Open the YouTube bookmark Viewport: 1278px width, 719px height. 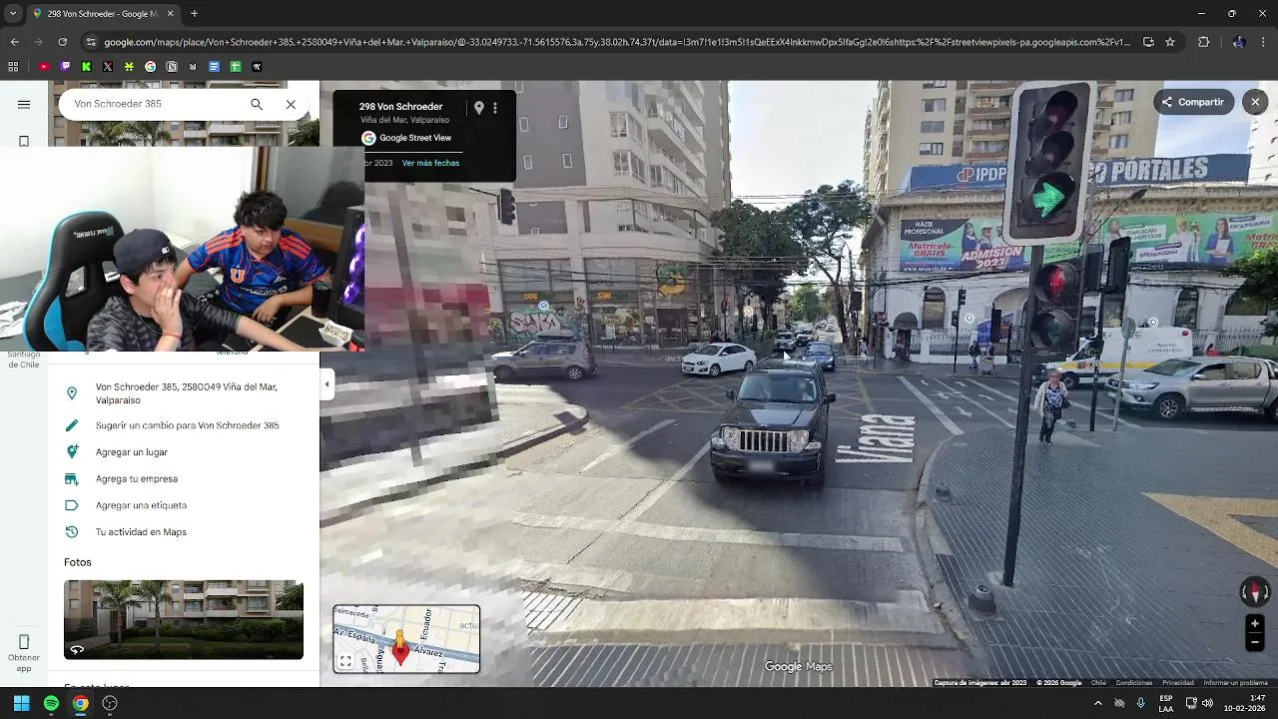click(44, 67)
